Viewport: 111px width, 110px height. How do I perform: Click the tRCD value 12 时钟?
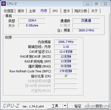tap(66, 57)
